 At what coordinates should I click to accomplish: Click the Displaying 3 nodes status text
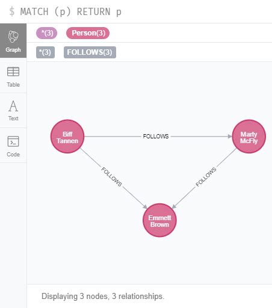(103, 296)
